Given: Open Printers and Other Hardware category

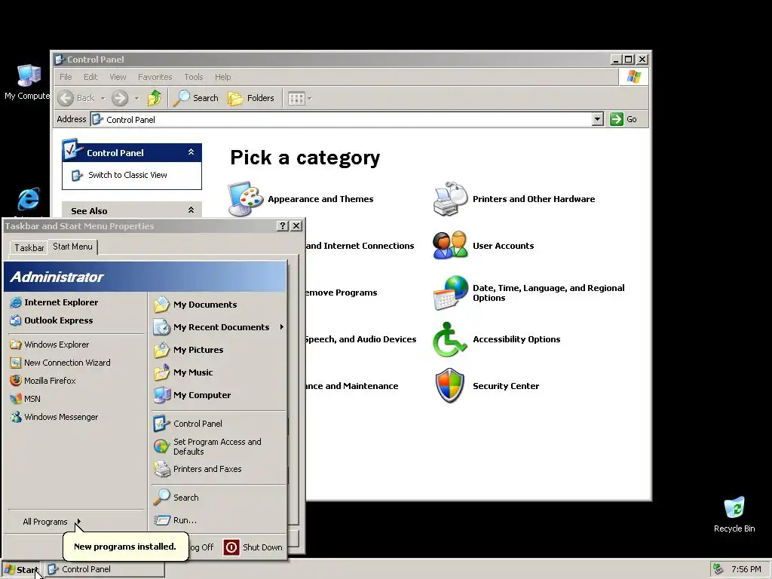Looking at the screenshot, I should 514,199.
